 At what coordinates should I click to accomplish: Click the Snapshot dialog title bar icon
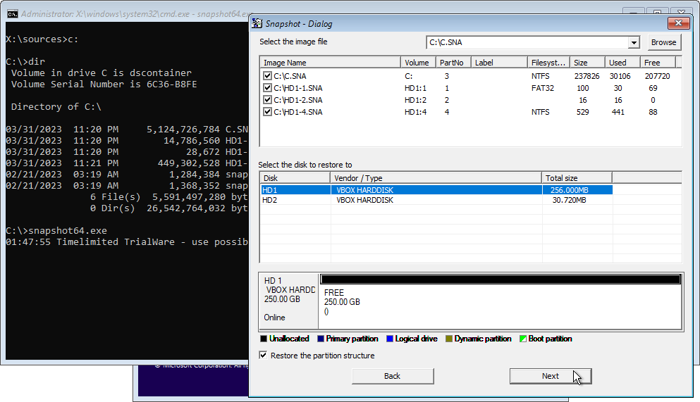tap(259, 23)
